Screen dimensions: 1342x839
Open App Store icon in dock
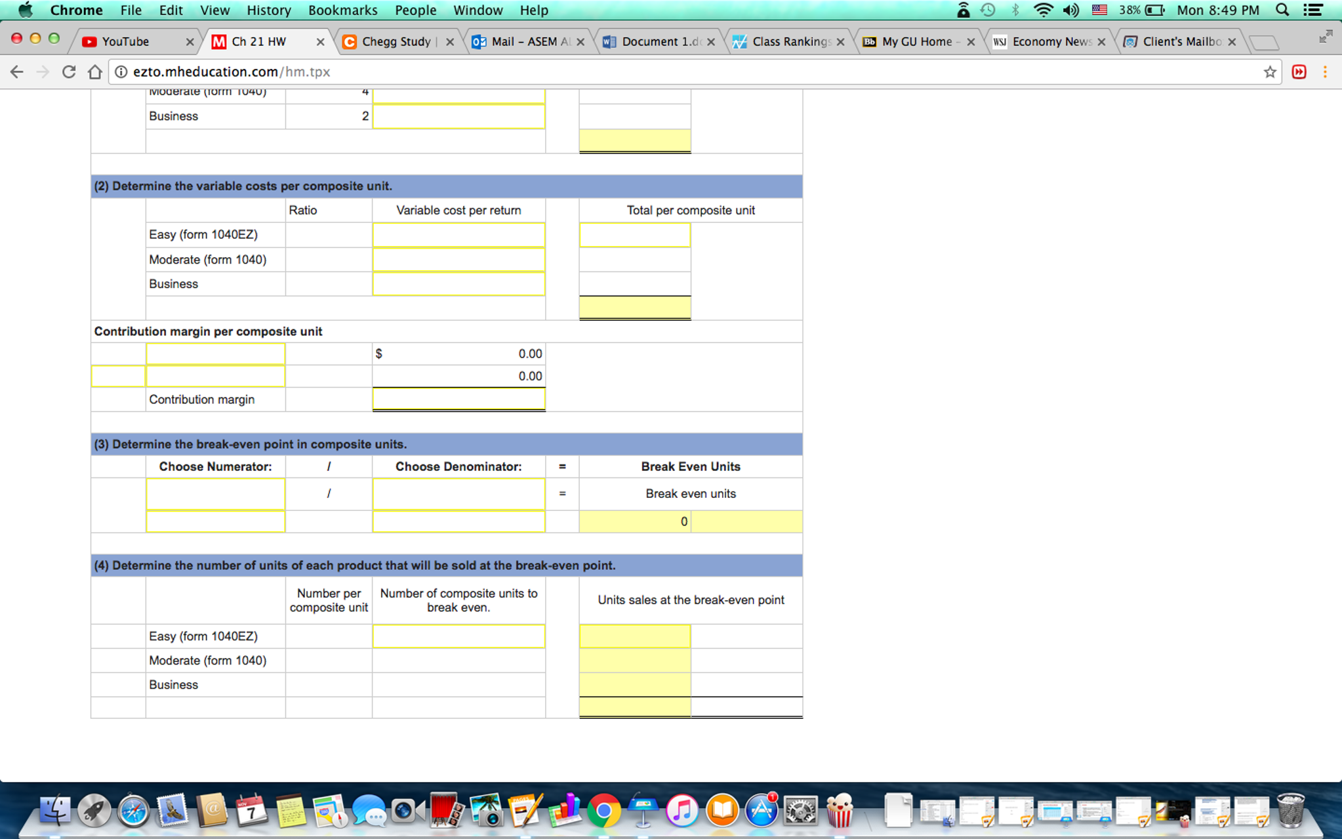coord(761,811)
